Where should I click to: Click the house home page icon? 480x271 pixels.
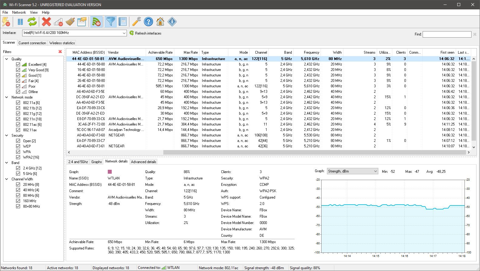(x=160, y=22)
